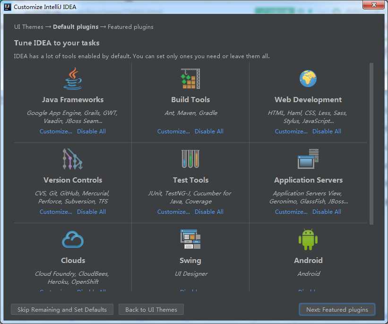
Task: Click the Build Tools crane icon
Action: 190,79
